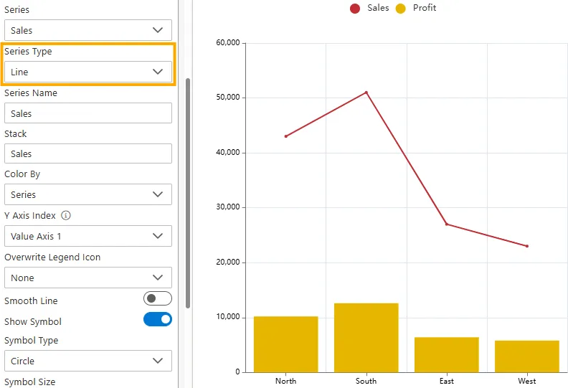Expand the Series Type dropdown
Image resolution: width=568 pixels, height=388 pixels.
coord(87,72)
